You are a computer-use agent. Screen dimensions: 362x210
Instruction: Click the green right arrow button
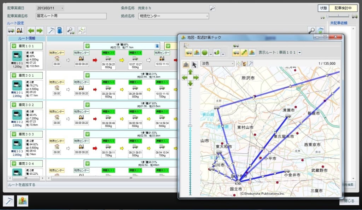coord(39,30)
